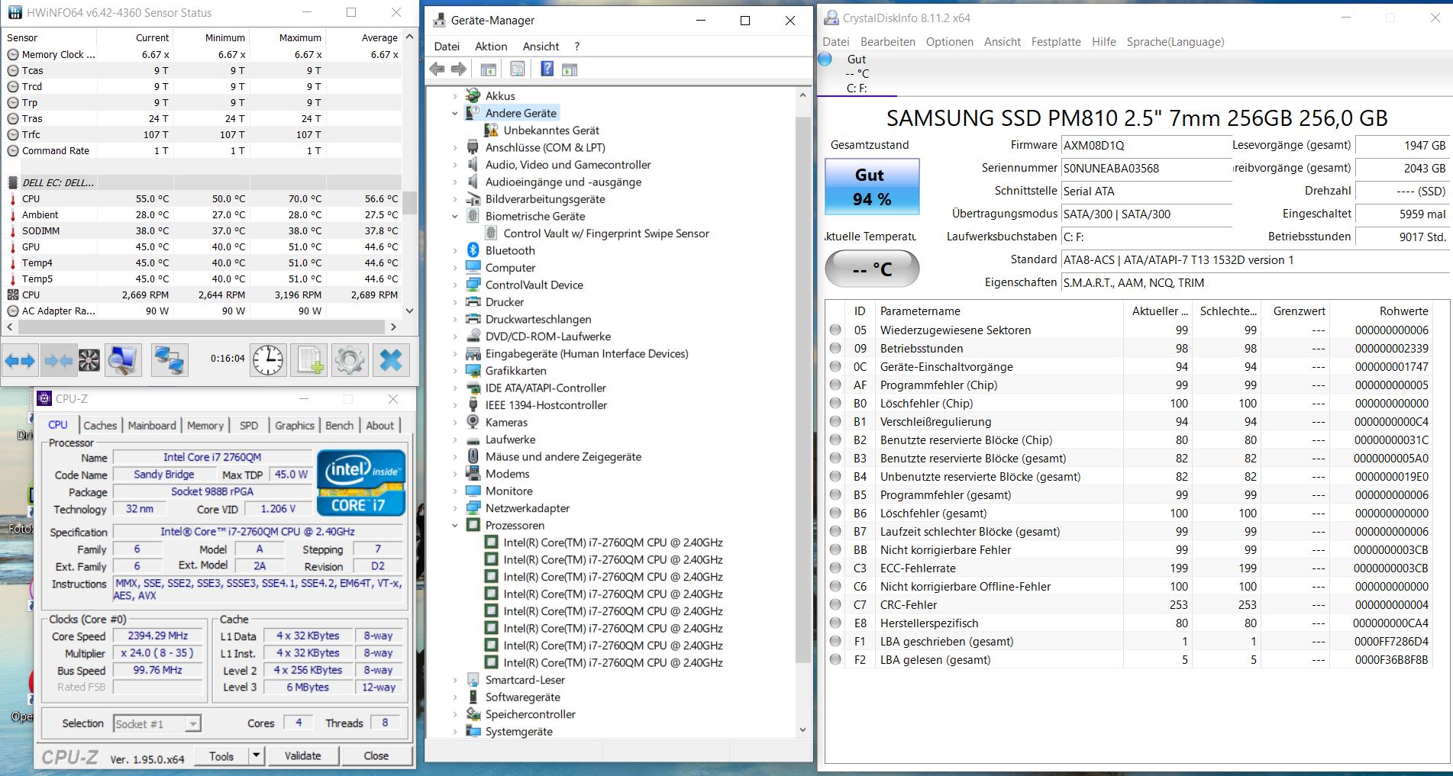Select the IEEE 1394-Hostcontroller category
This screenshot has width=1453, height=776.
[546, 405]
